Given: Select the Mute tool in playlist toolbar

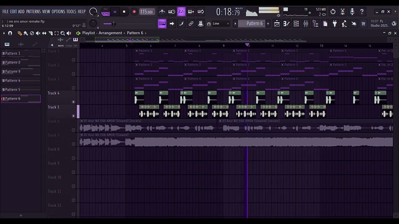Looking at the screenshot, I should tap(38, 33).
